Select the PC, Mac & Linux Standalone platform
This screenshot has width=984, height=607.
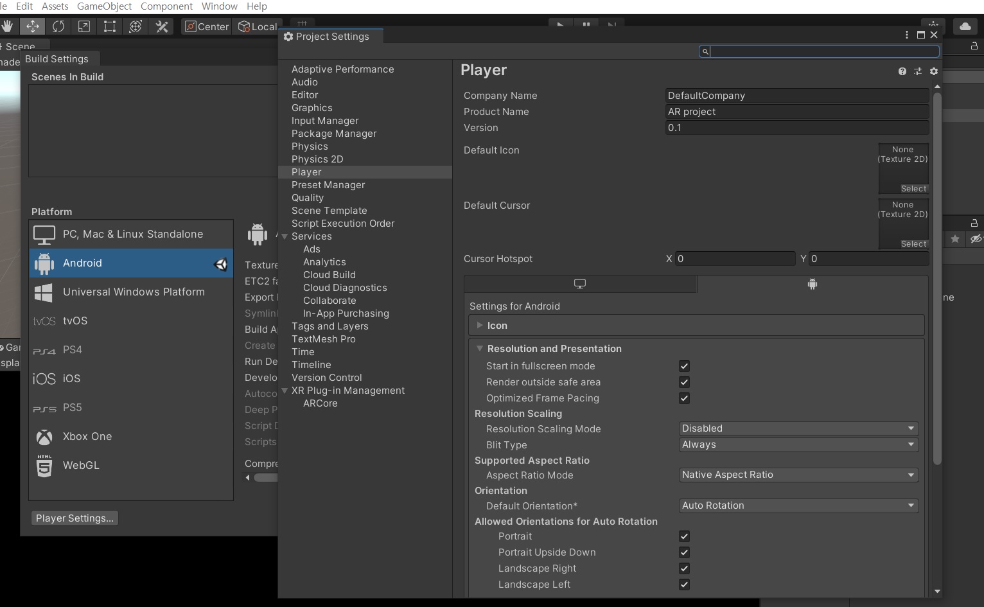(x=131, y=234)
